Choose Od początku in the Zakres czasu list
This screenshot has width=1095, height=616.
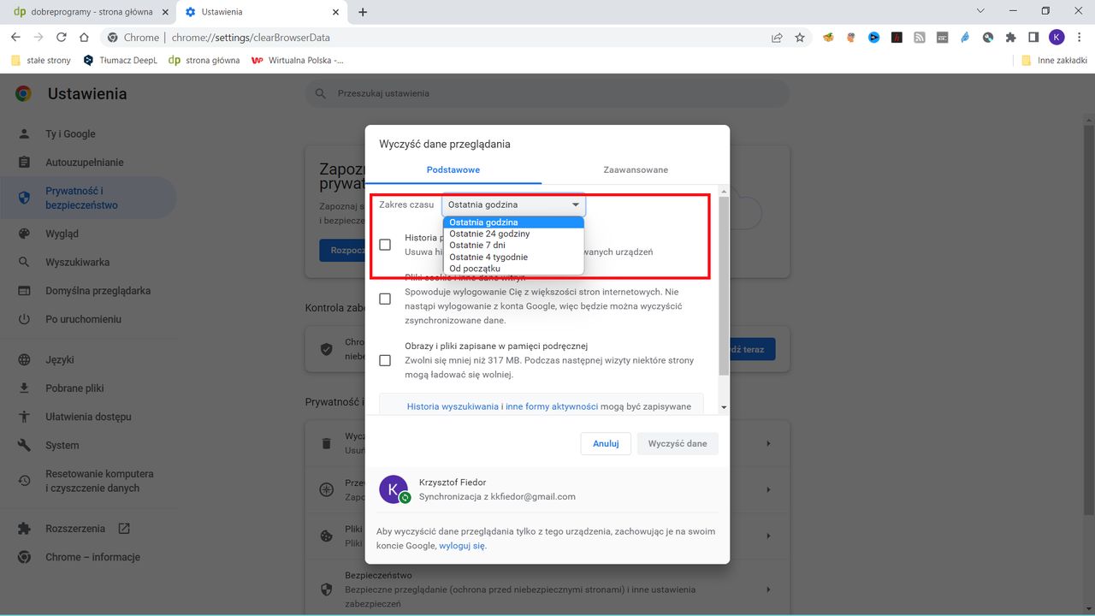tap(475, 268)
